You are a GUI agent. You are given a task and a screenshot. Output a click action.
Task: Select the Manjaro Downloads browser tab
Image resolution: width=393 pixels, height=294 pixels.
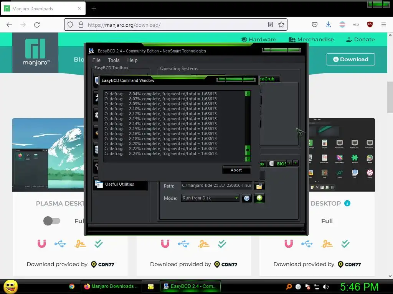click(43, 8)
